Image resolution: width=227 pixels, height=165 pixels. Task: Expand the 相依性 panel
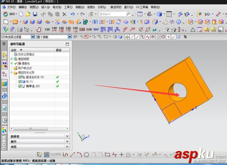click(67, 136)
